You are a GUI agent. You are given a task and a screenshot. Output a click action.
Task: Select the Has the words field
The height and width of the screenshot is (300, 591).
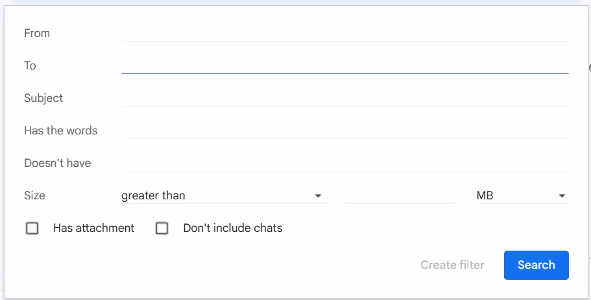coord(346,130)
